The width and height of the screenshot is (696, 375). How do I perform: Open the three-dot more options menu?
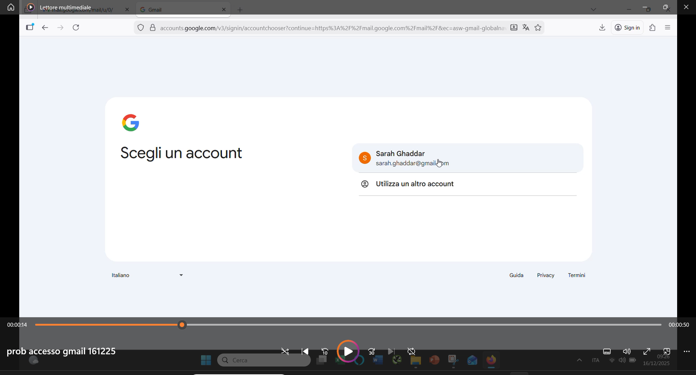[687, 351]
